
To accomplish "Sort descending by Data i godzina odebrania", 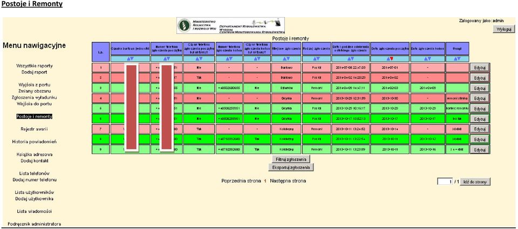I will click(x=353, y=59).
